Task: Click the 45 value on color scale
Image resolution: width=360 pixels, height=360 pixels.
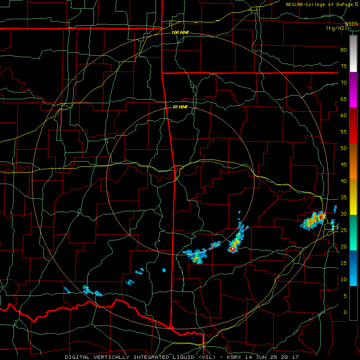Action: pyautogui.click(x=344, y=165)
